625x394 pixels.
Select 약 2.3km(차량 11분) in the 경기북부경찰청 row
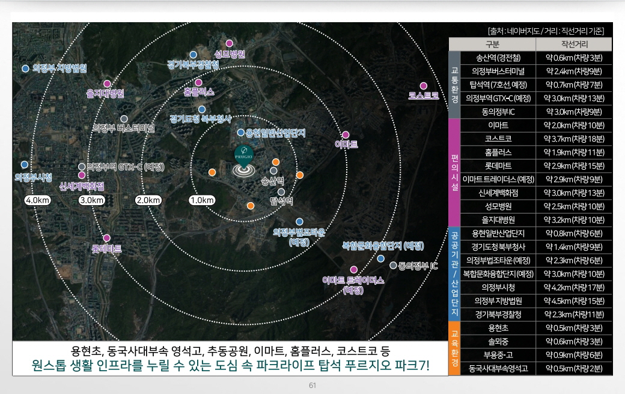pyautogui.click(x=574, y=314)
